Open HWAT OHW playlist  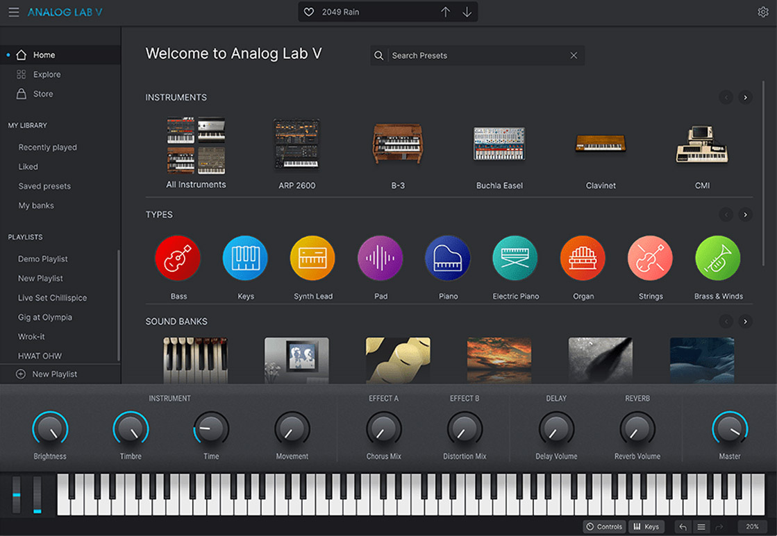40,356
